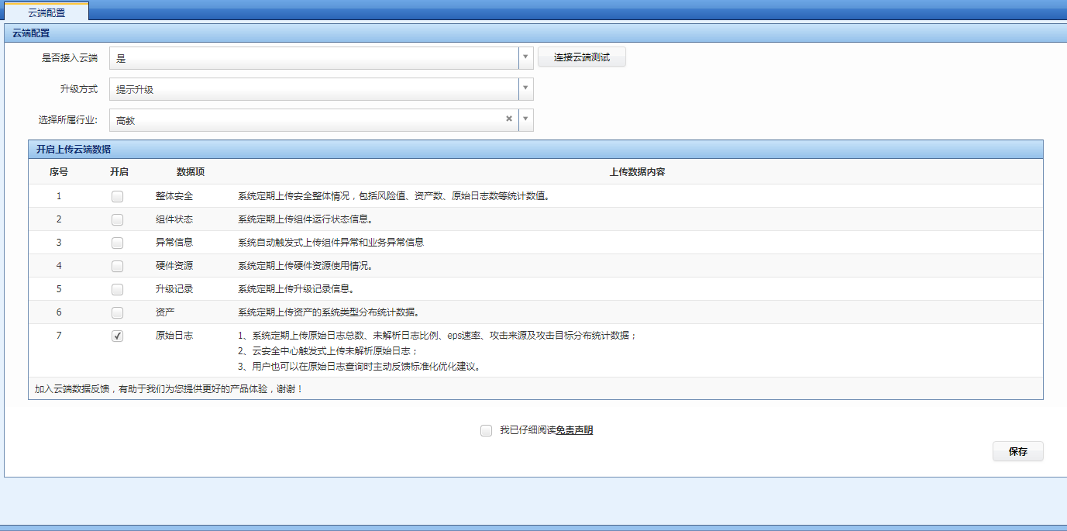
Task: Enable the 整体安全 upload checkbox
Action: coord(117,196)
